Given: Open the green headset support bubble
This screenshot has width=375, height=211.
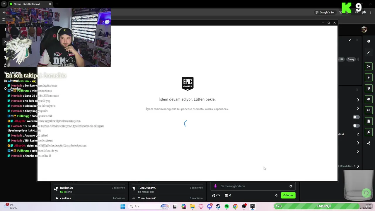Looking at the screenshot, I should 366,193.
